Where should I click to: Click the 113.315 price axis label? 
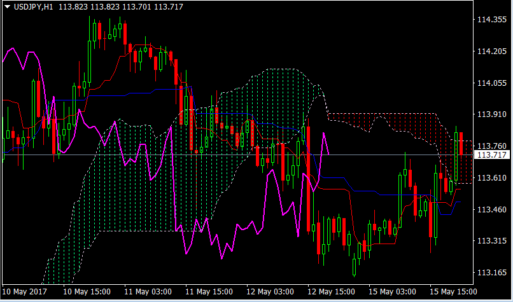coord(491,241)
